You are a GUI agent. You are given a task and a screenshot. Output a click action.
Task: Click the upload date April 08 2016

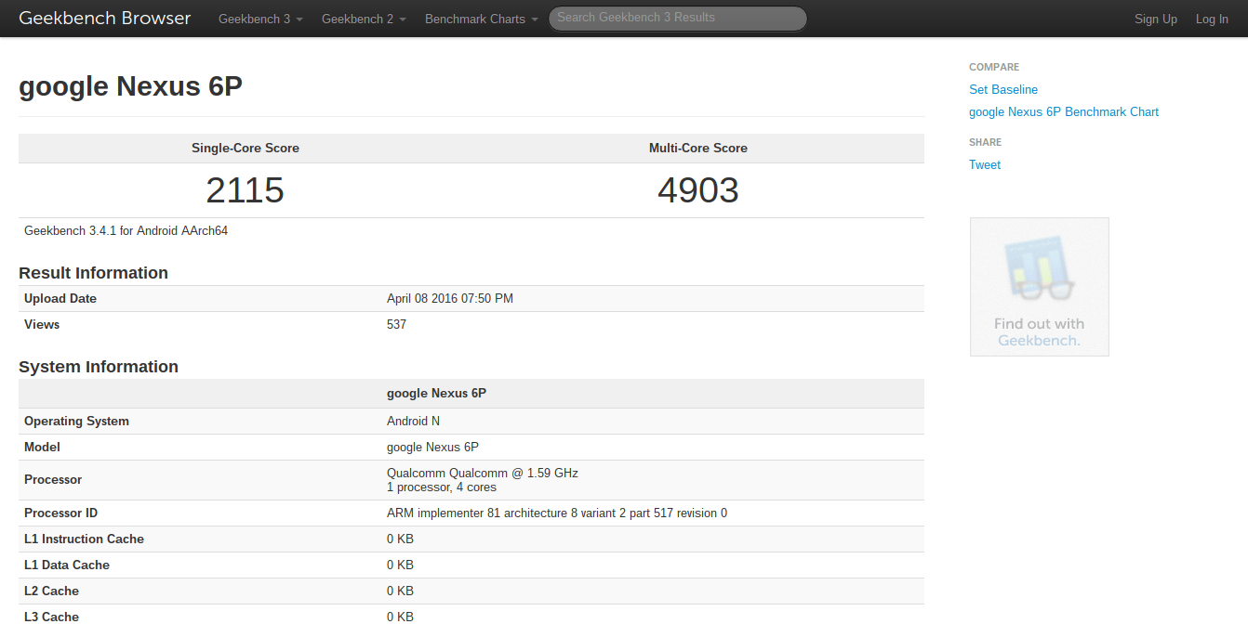(x=449, y=298)
